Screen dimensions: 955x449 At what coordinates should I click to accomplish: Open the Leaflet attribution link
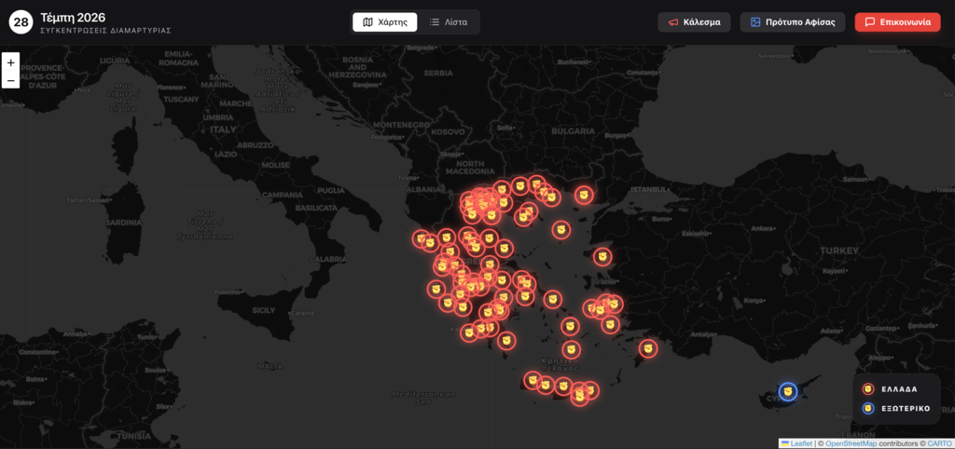pyautogui.click(x=801, y=443)
